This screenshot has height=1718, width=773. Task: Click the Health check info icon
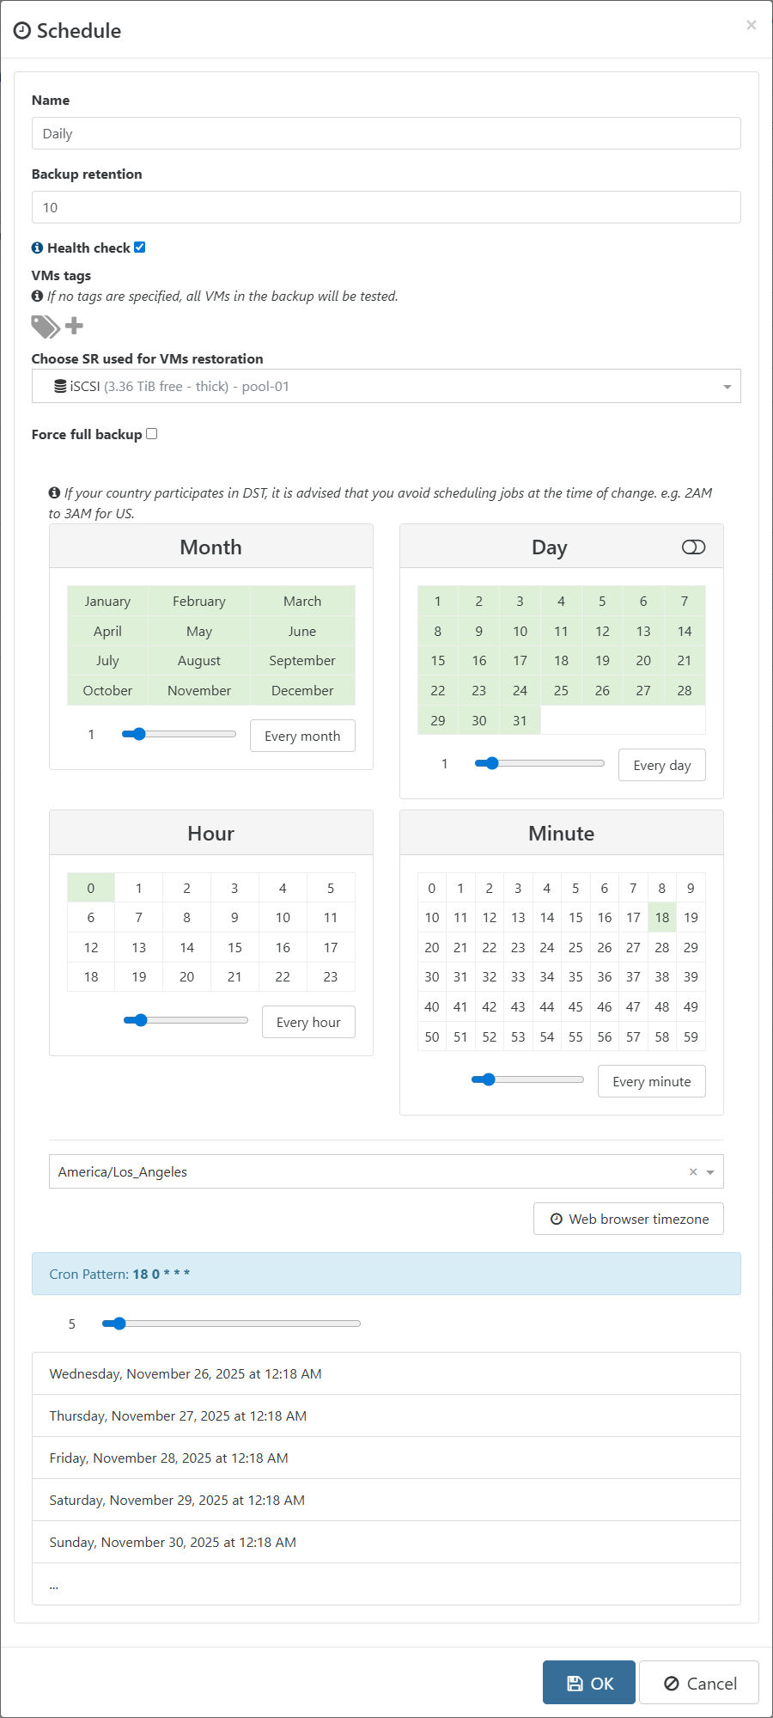(x=37, y=248)
